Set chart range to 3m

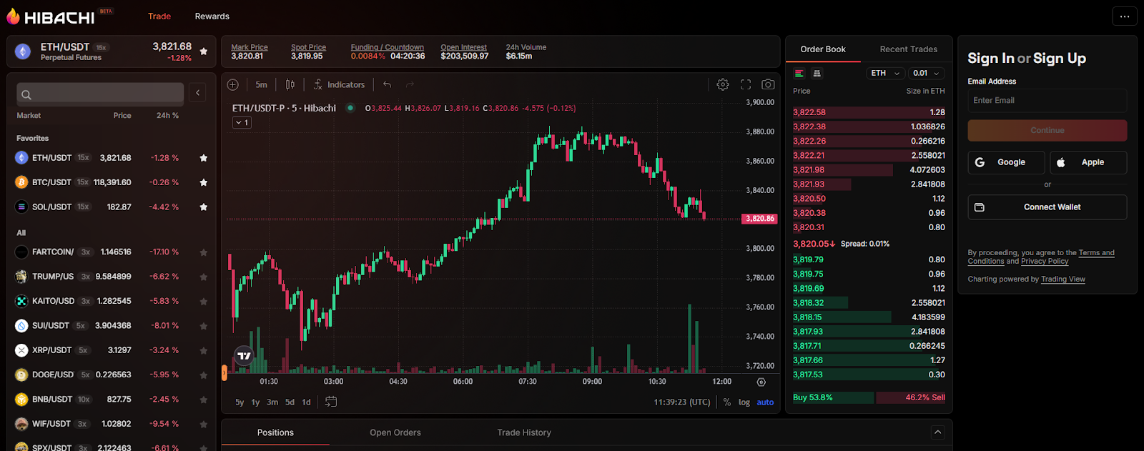click(x=272, y=402)
